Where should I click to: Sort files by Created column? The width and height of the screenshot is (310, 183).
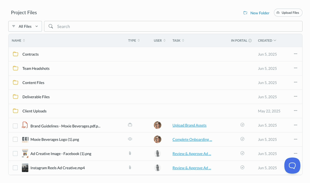click(267, 40)
